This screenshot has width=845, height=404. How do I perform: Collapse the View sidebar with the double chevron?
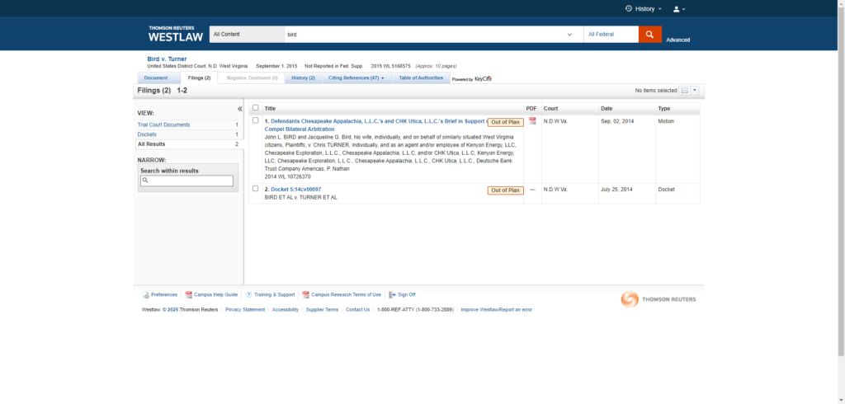(240, 109)
